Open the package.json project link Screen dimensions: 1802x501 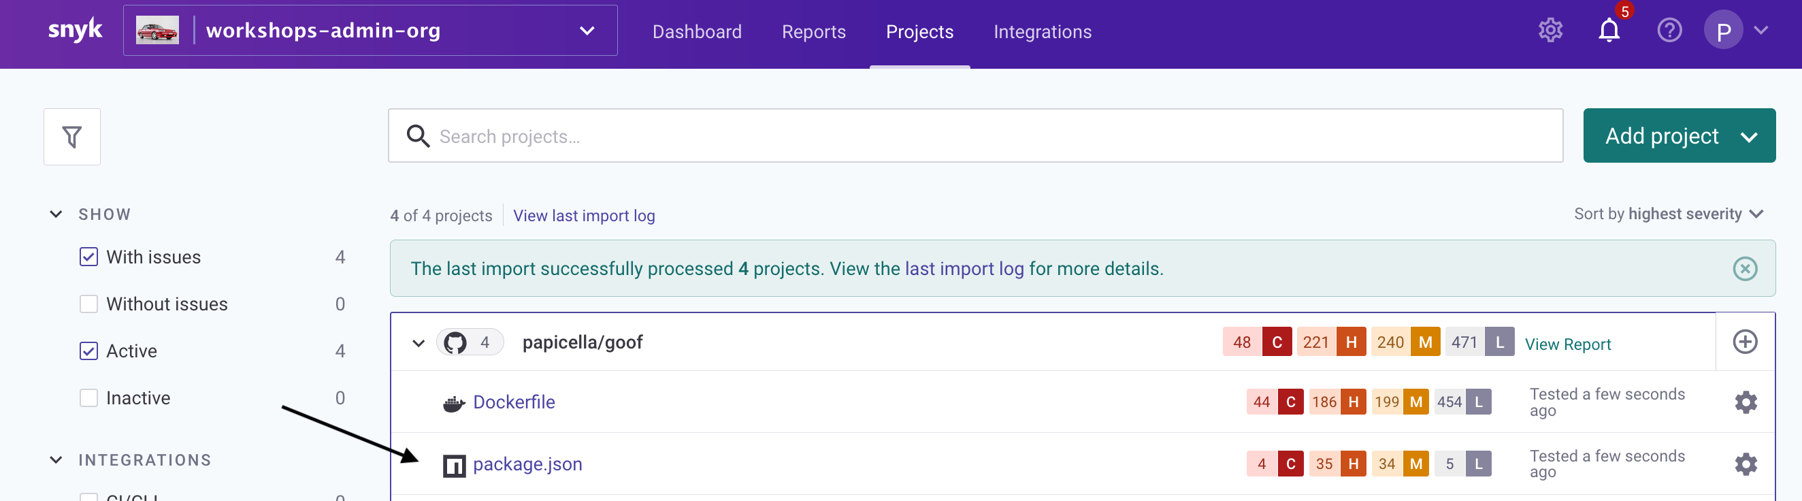[527, 466]
